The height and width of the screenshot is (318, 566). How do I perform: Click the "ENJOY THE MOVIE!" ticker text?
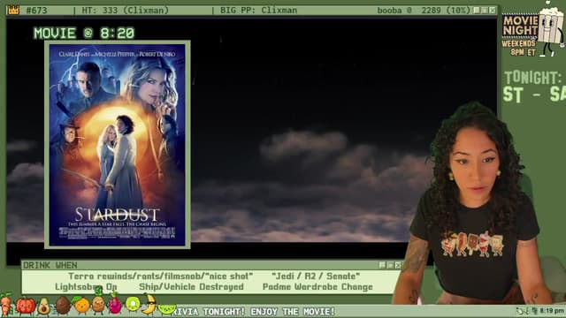point(293,312)
